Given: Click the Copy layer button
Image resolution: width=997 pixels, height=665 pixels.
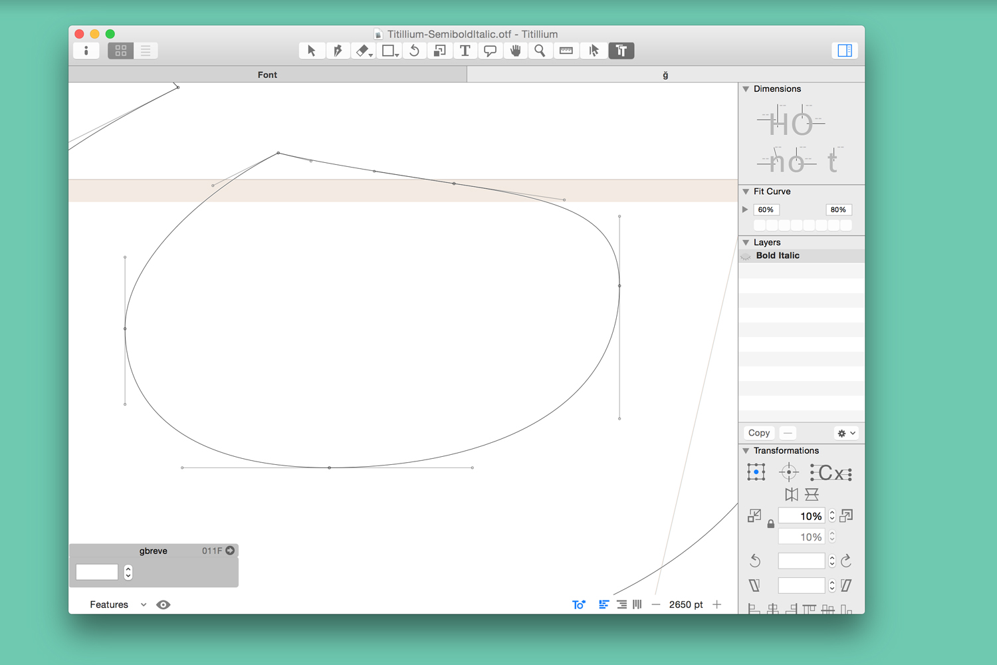Looking at the screenshot, I should [758, 433].
